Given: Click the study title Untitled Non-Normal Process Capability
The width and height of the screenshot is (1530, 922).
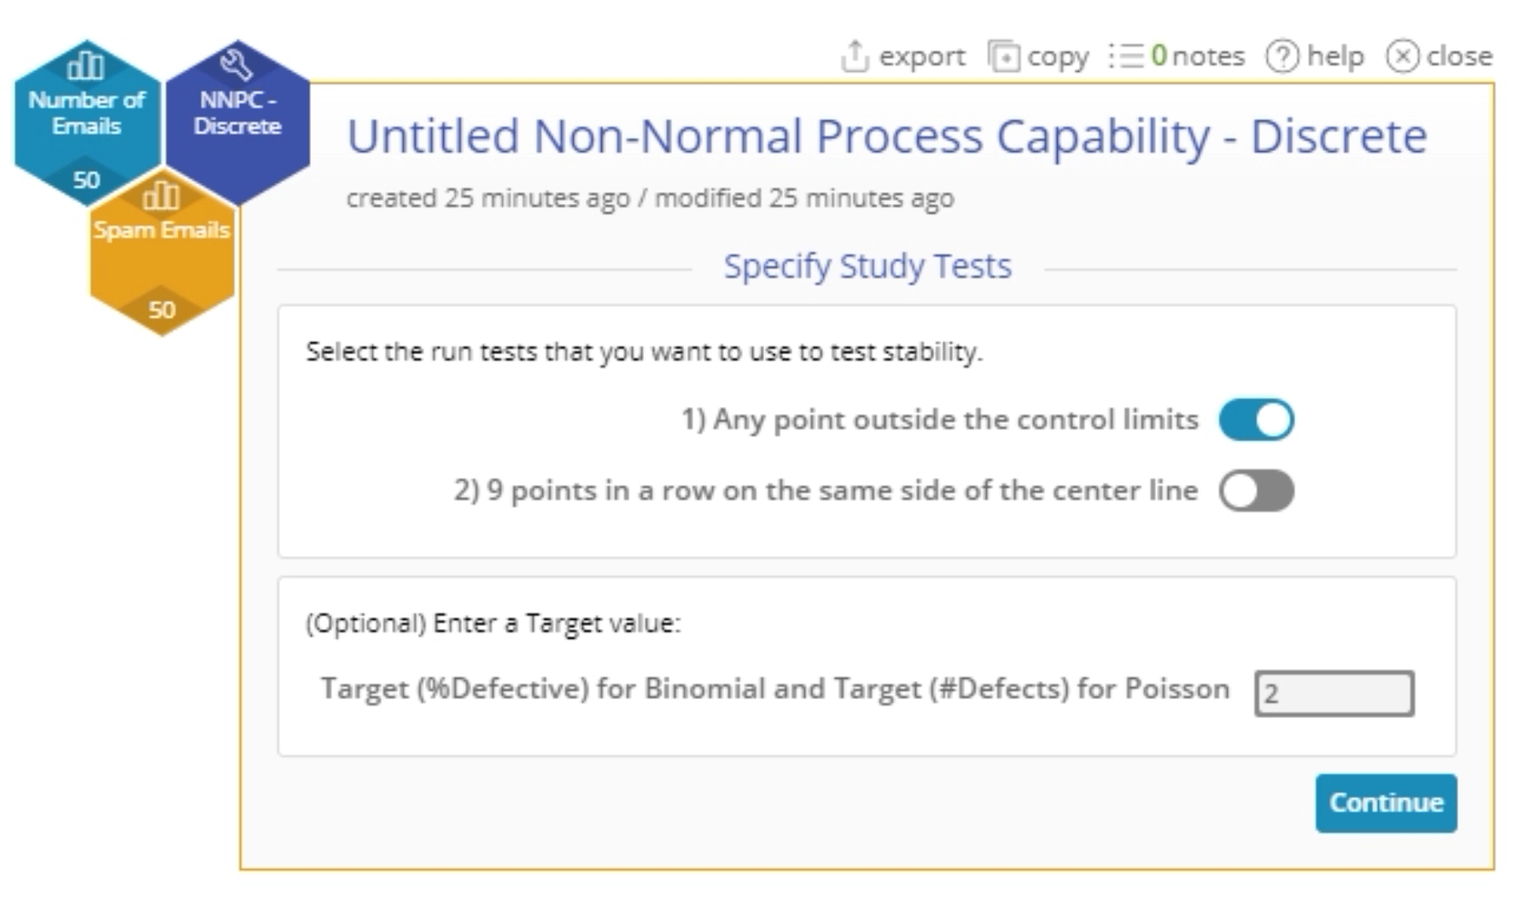Looking at the screenshot, I should 886,137.
